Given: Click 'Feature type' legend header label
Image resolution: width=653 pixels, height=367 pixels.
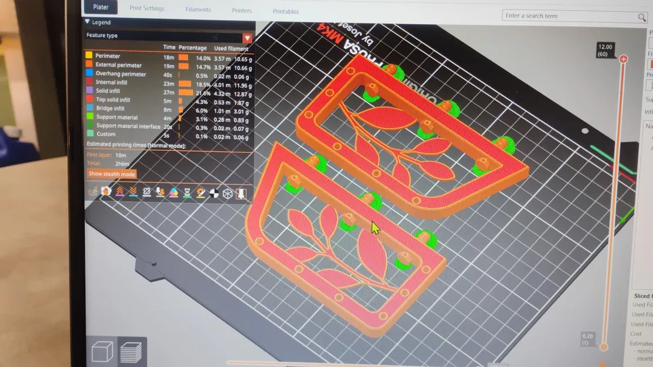Looking at the screenshot, I should coord(102,35).
